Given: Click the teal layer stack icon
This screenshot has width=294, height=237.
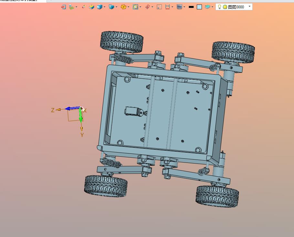Looking at the screenshot, I should 207,7.
